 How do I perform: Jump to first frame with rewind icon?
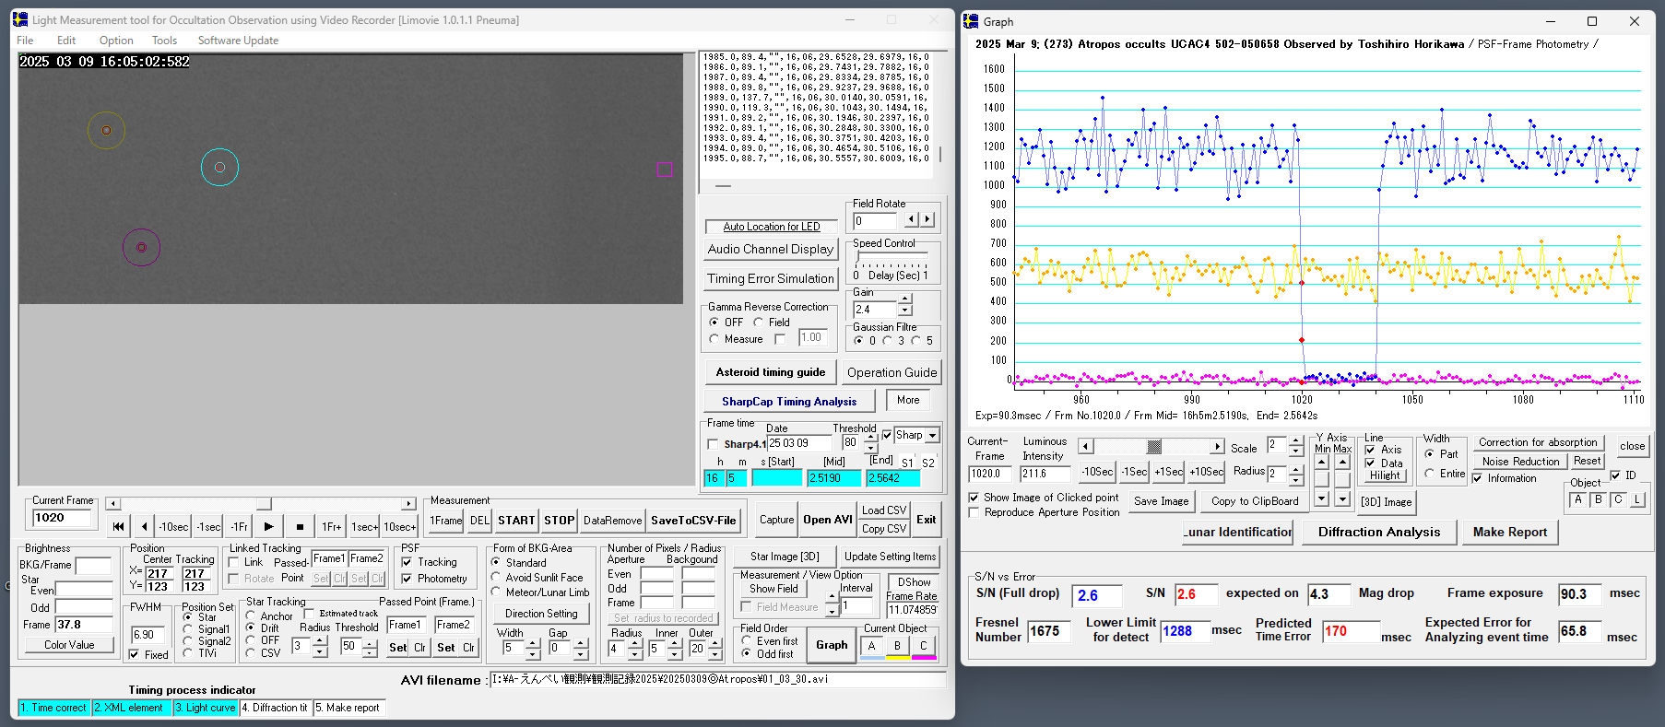118,526
